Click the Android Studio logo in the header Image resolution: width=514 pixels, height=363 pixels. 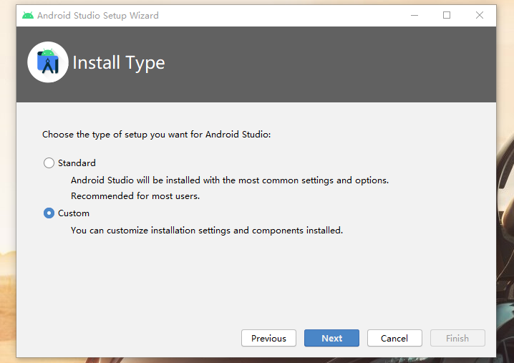tap(48, 62)
